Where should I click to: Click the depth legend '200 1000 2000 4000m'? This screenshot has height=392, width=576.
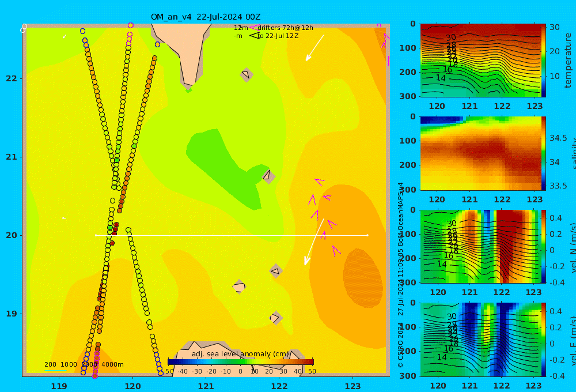(84, 364)
